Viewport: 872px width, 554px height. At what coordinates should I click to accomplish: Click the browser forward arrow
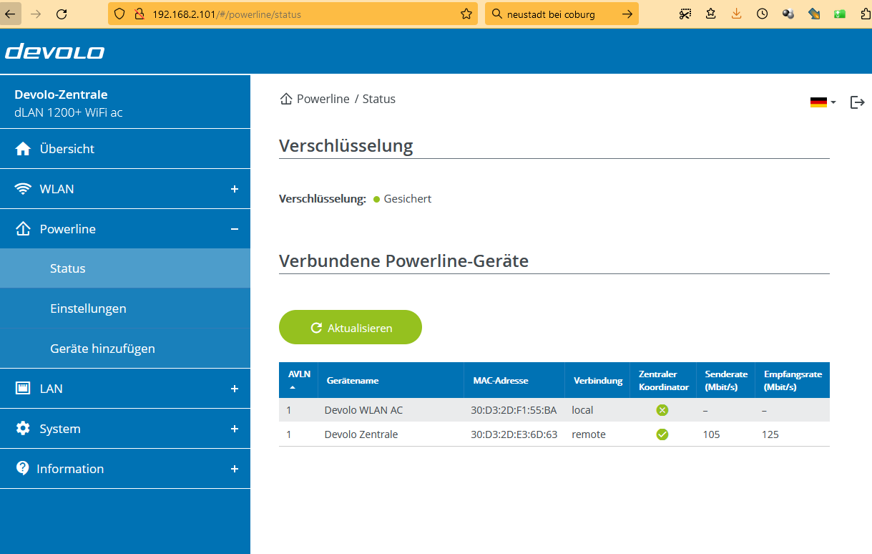click(36, 14)
